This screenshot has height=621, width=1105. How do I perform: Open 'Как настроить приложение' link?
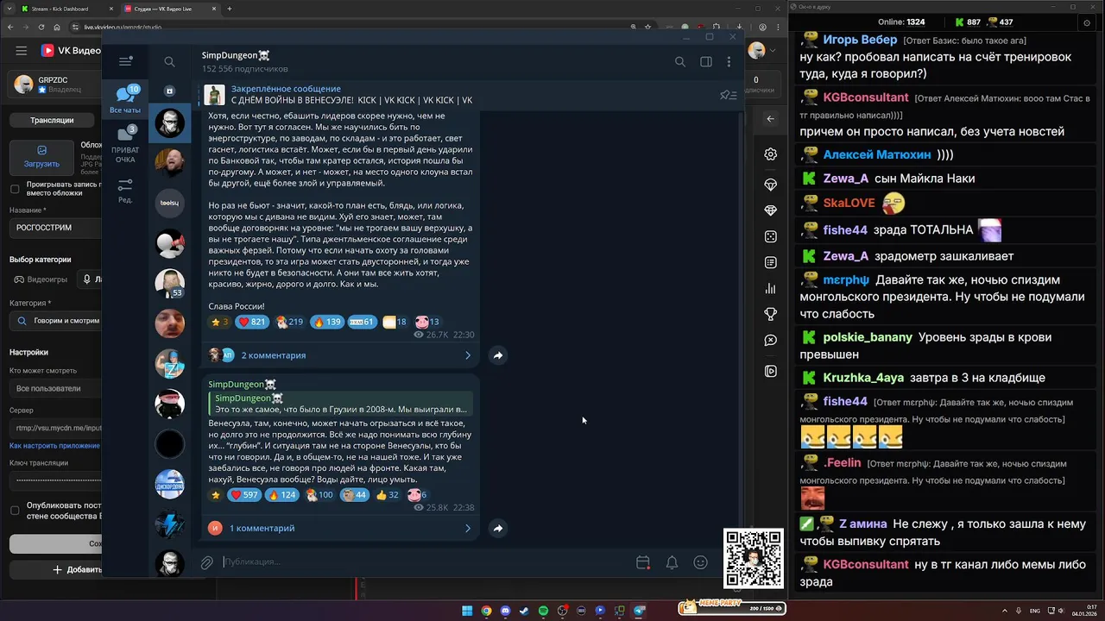click(54, 446)
